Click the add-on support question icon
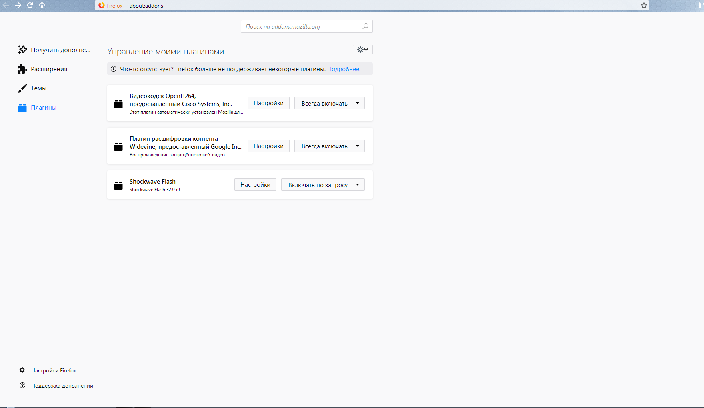 pos(22,385)
